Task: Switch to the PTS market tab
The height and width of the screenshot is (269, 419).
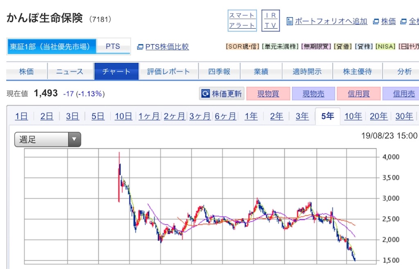Action: 113,47
